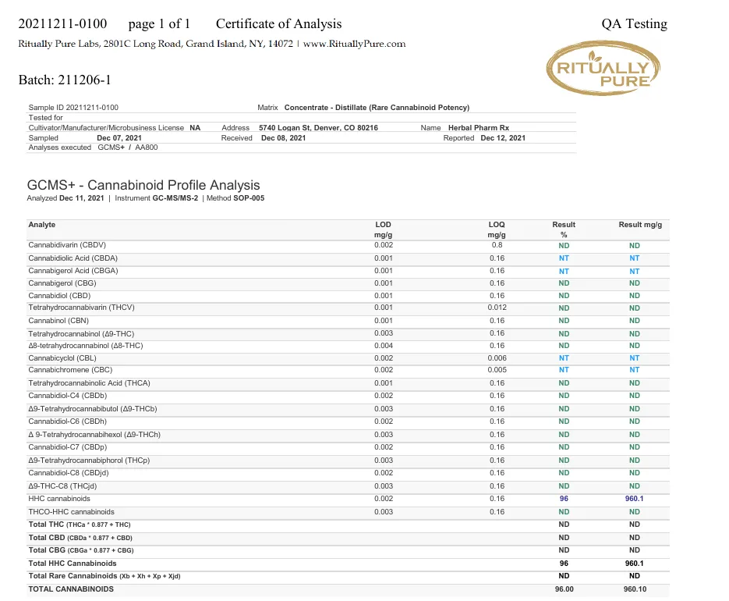The image size is (729, 601).
Task: Select the 'Δ 9-Tetrahydrocannabihexol (Δ9-THCh)' row label
Action: click(x=94, y=434)
